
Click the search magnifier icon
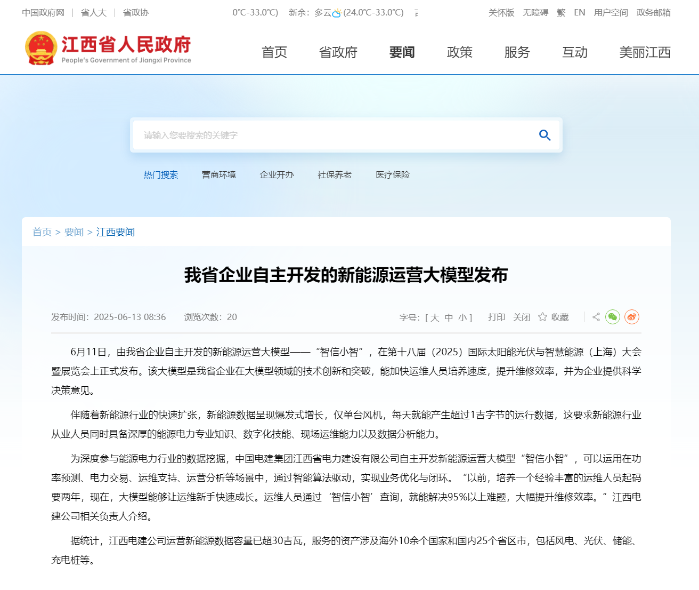(544, 135)
